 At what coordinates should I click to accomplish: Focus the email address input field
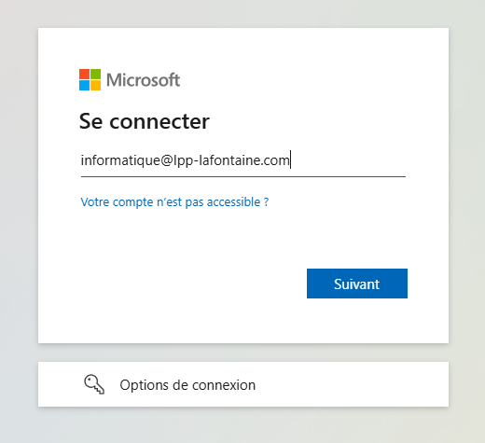243,160
